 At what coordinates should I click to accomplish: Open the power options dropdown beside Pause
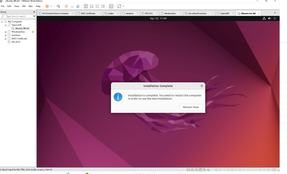[51, 6]
